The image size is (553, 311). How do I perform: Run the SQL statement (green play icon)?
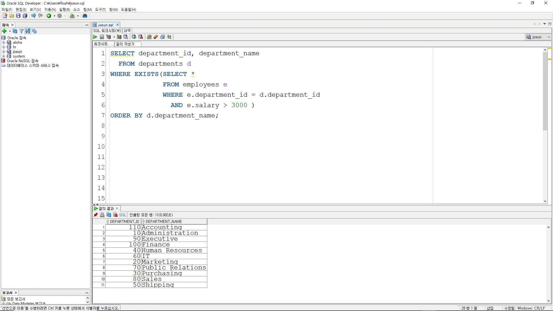point(95,37)
